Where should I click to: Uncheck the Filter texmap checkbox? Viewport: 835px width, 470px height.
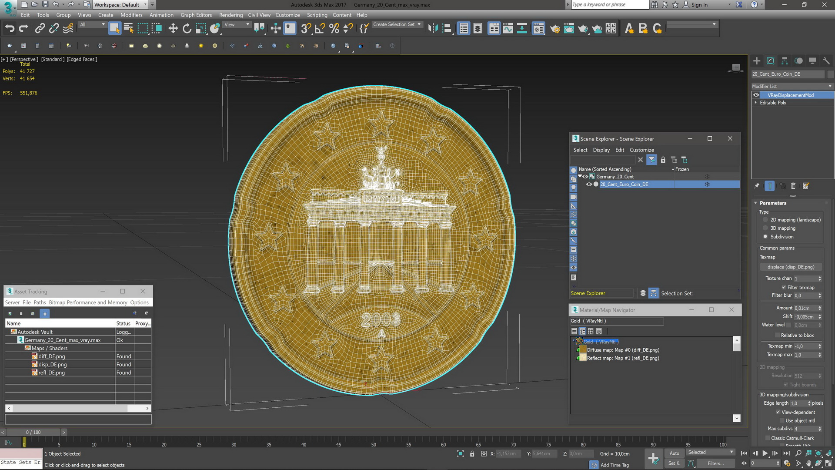point(784,288)
